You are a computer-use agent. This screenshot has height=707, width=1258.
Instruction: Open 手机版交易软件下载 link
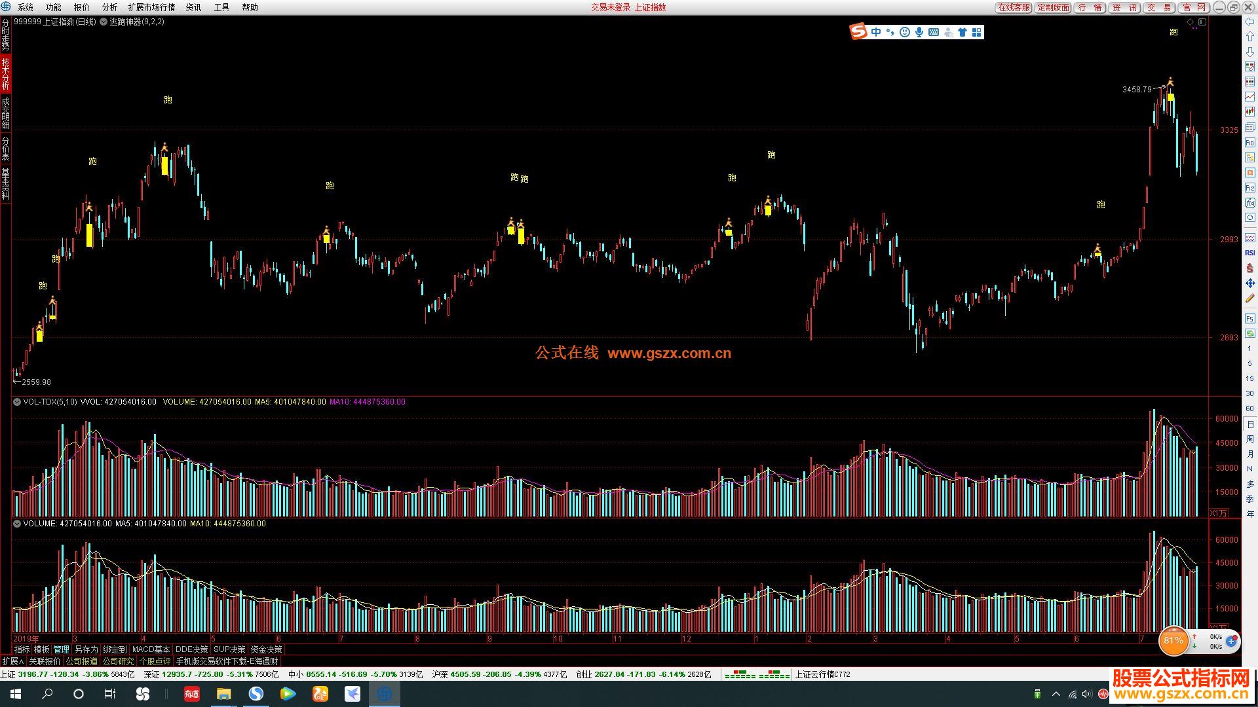(x=226, y=661)
